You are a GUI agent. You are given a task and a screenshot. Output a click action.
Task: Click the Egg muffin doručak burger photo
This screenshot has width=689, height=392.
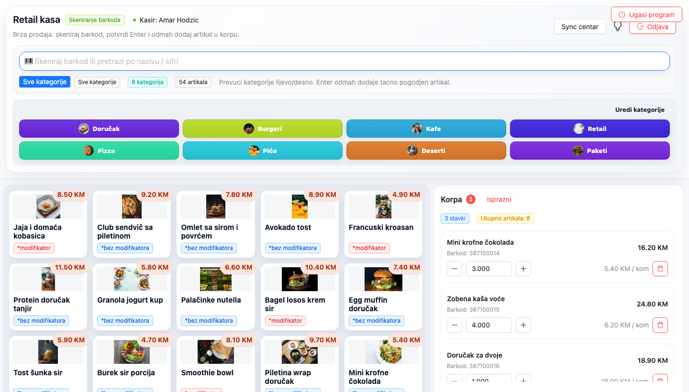(383, 279)
